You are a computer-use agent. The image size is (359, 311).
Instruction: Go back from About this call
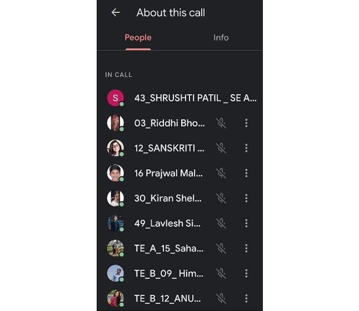click(115, 12)
